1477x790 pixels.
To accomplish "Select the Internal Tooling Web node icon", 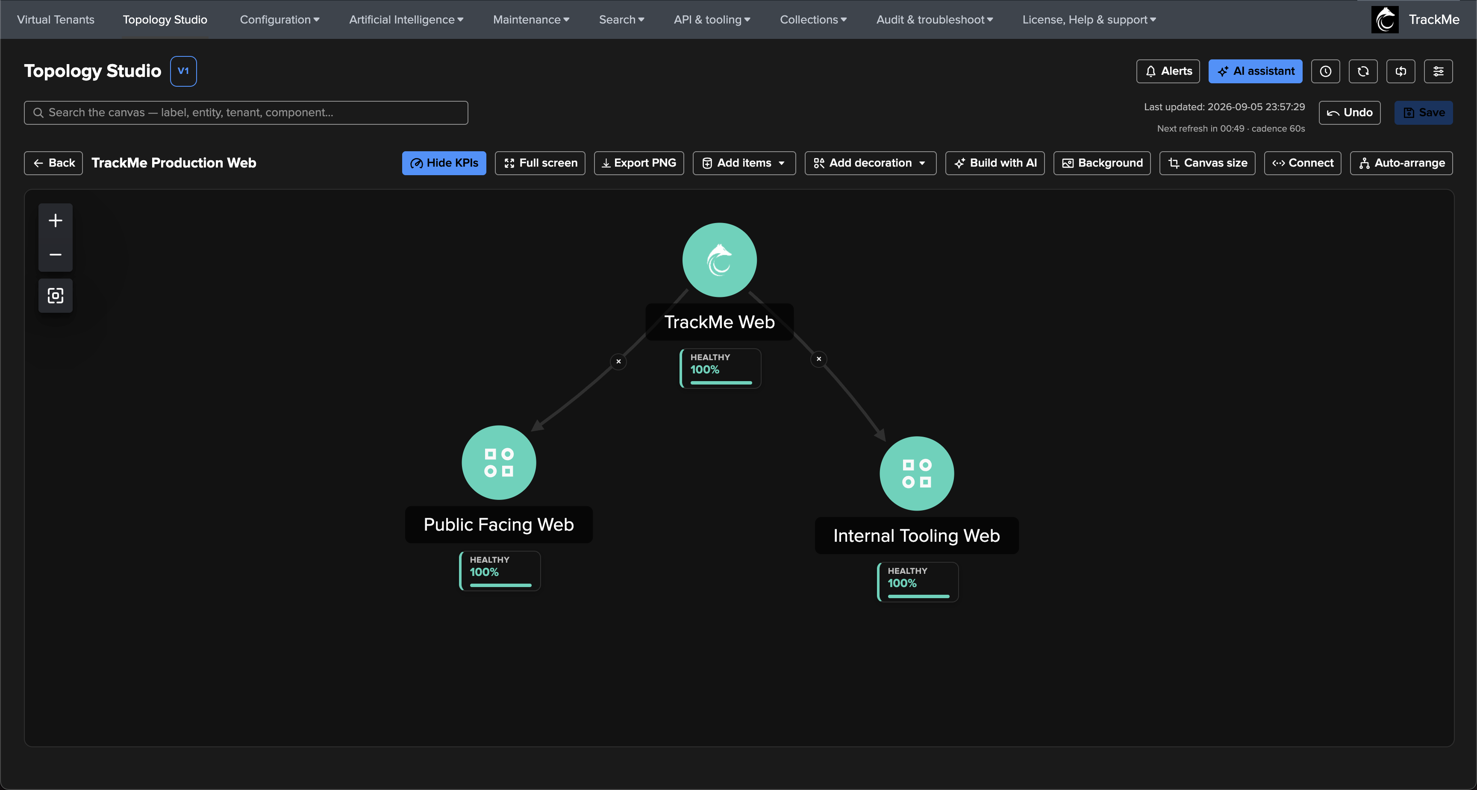I will 916,473.
